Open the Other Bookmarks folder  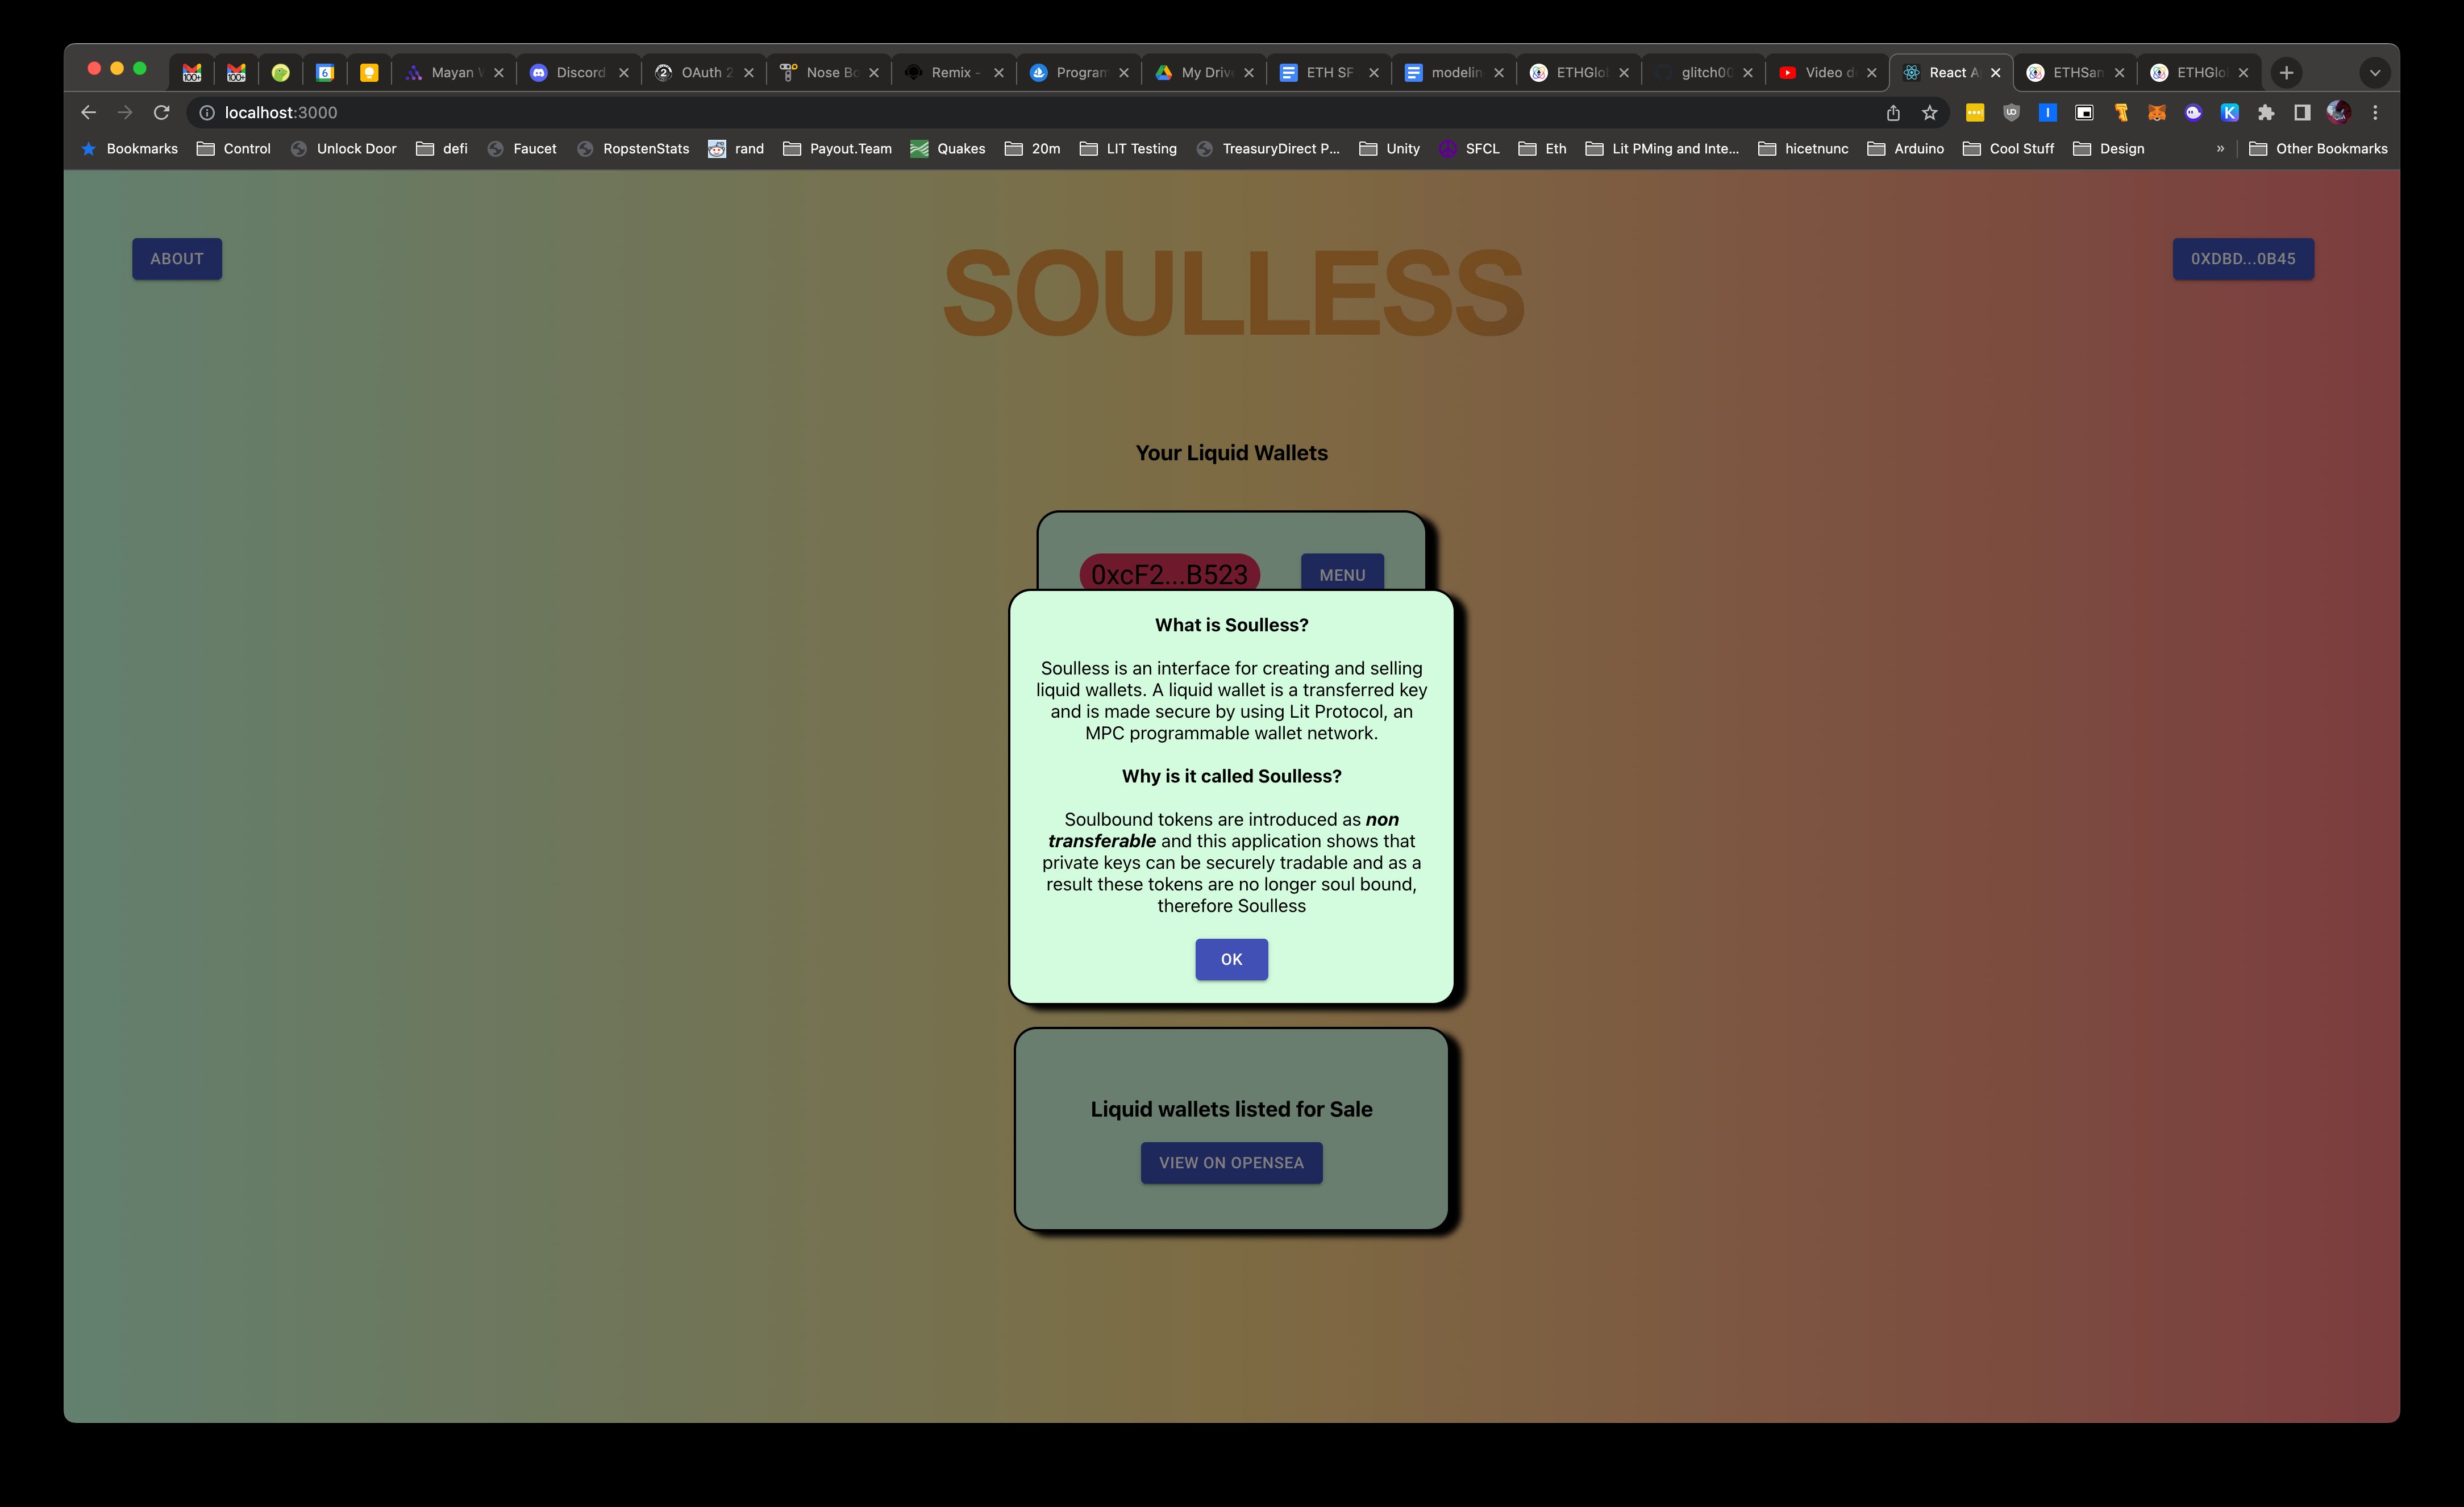coord(2317,149)
